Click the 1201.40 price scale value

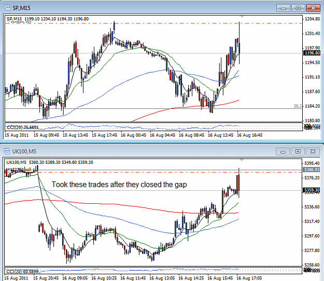pyautogui.click(x=312, y=34)
